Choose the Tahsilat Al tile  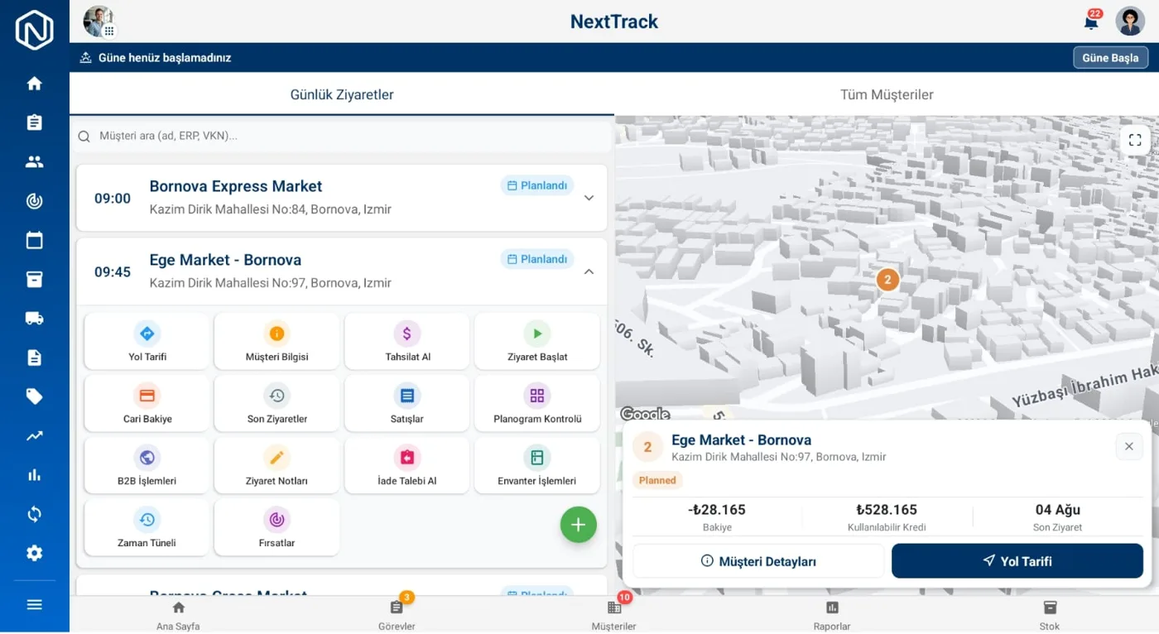[407, 341]
